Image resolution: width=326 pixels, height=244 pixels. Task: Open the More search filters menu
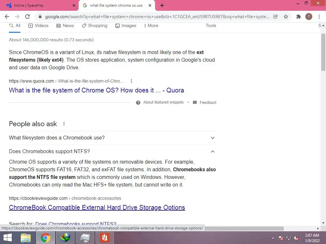point(151,25)
